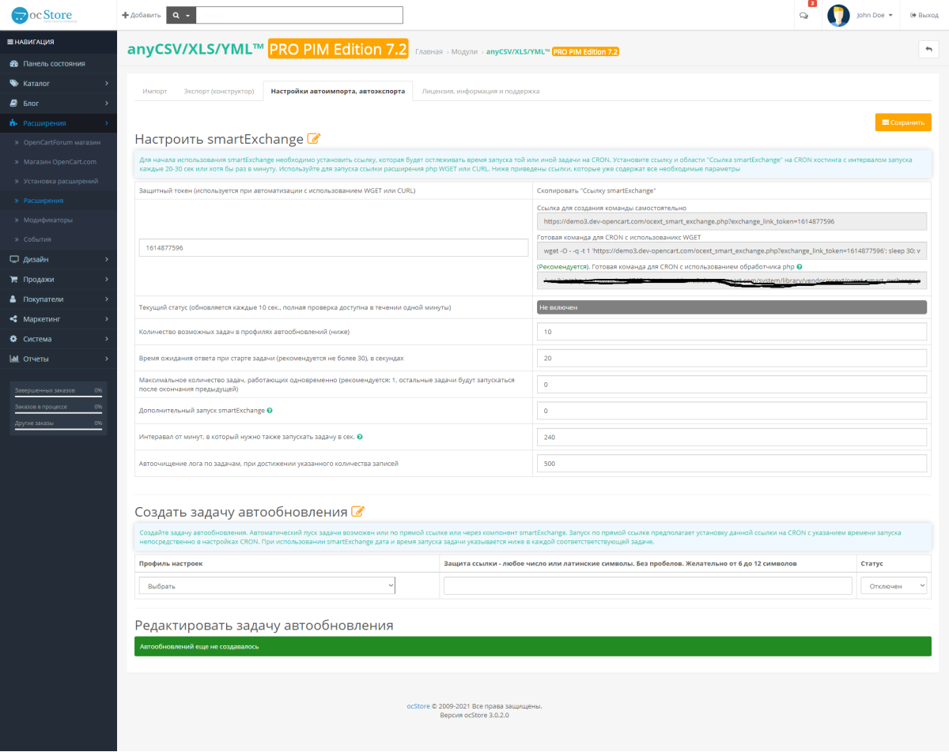Select the Расширения submenu item
The image size is (949, 752).
pyautogui.click(x=43, y=201)
